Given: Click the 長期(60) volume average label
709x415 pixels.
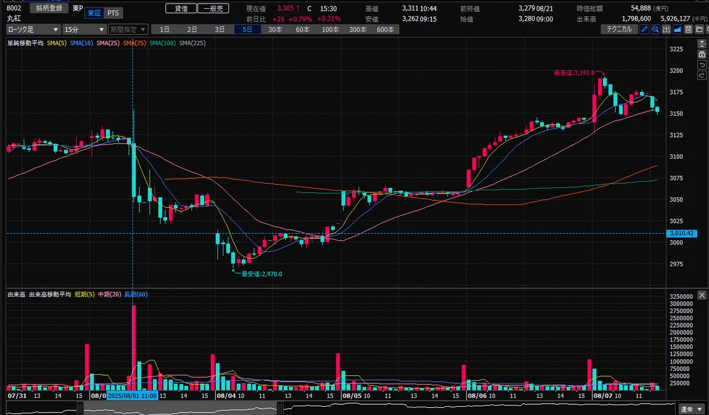Looking at the screenshot, I should click(136, 294).
